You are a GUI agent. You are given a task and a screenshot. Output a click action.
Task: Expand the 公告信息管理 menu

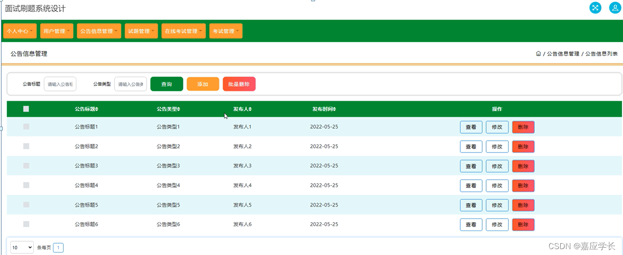tap(99, 31)
